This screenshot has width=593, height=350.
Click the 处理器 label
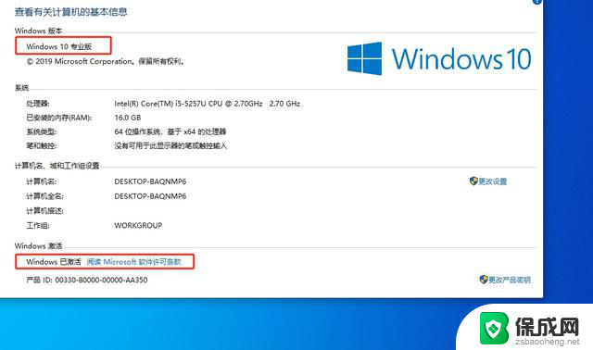[x=38, y=104]
